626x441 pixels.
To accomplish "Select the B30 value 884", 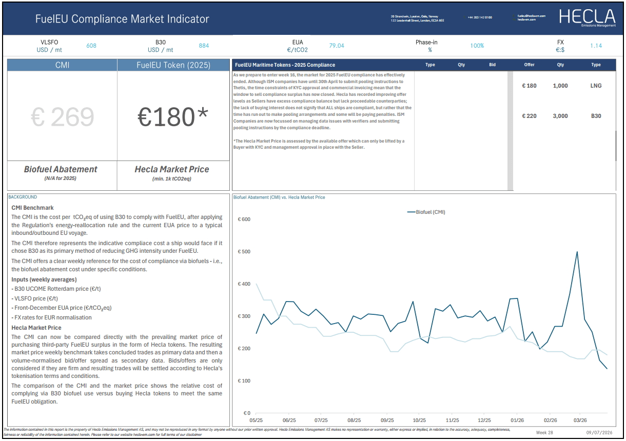I will (204, 46).
